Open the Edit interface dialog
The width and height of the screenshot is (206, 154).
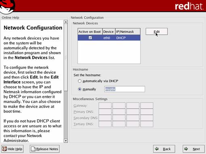157,32
